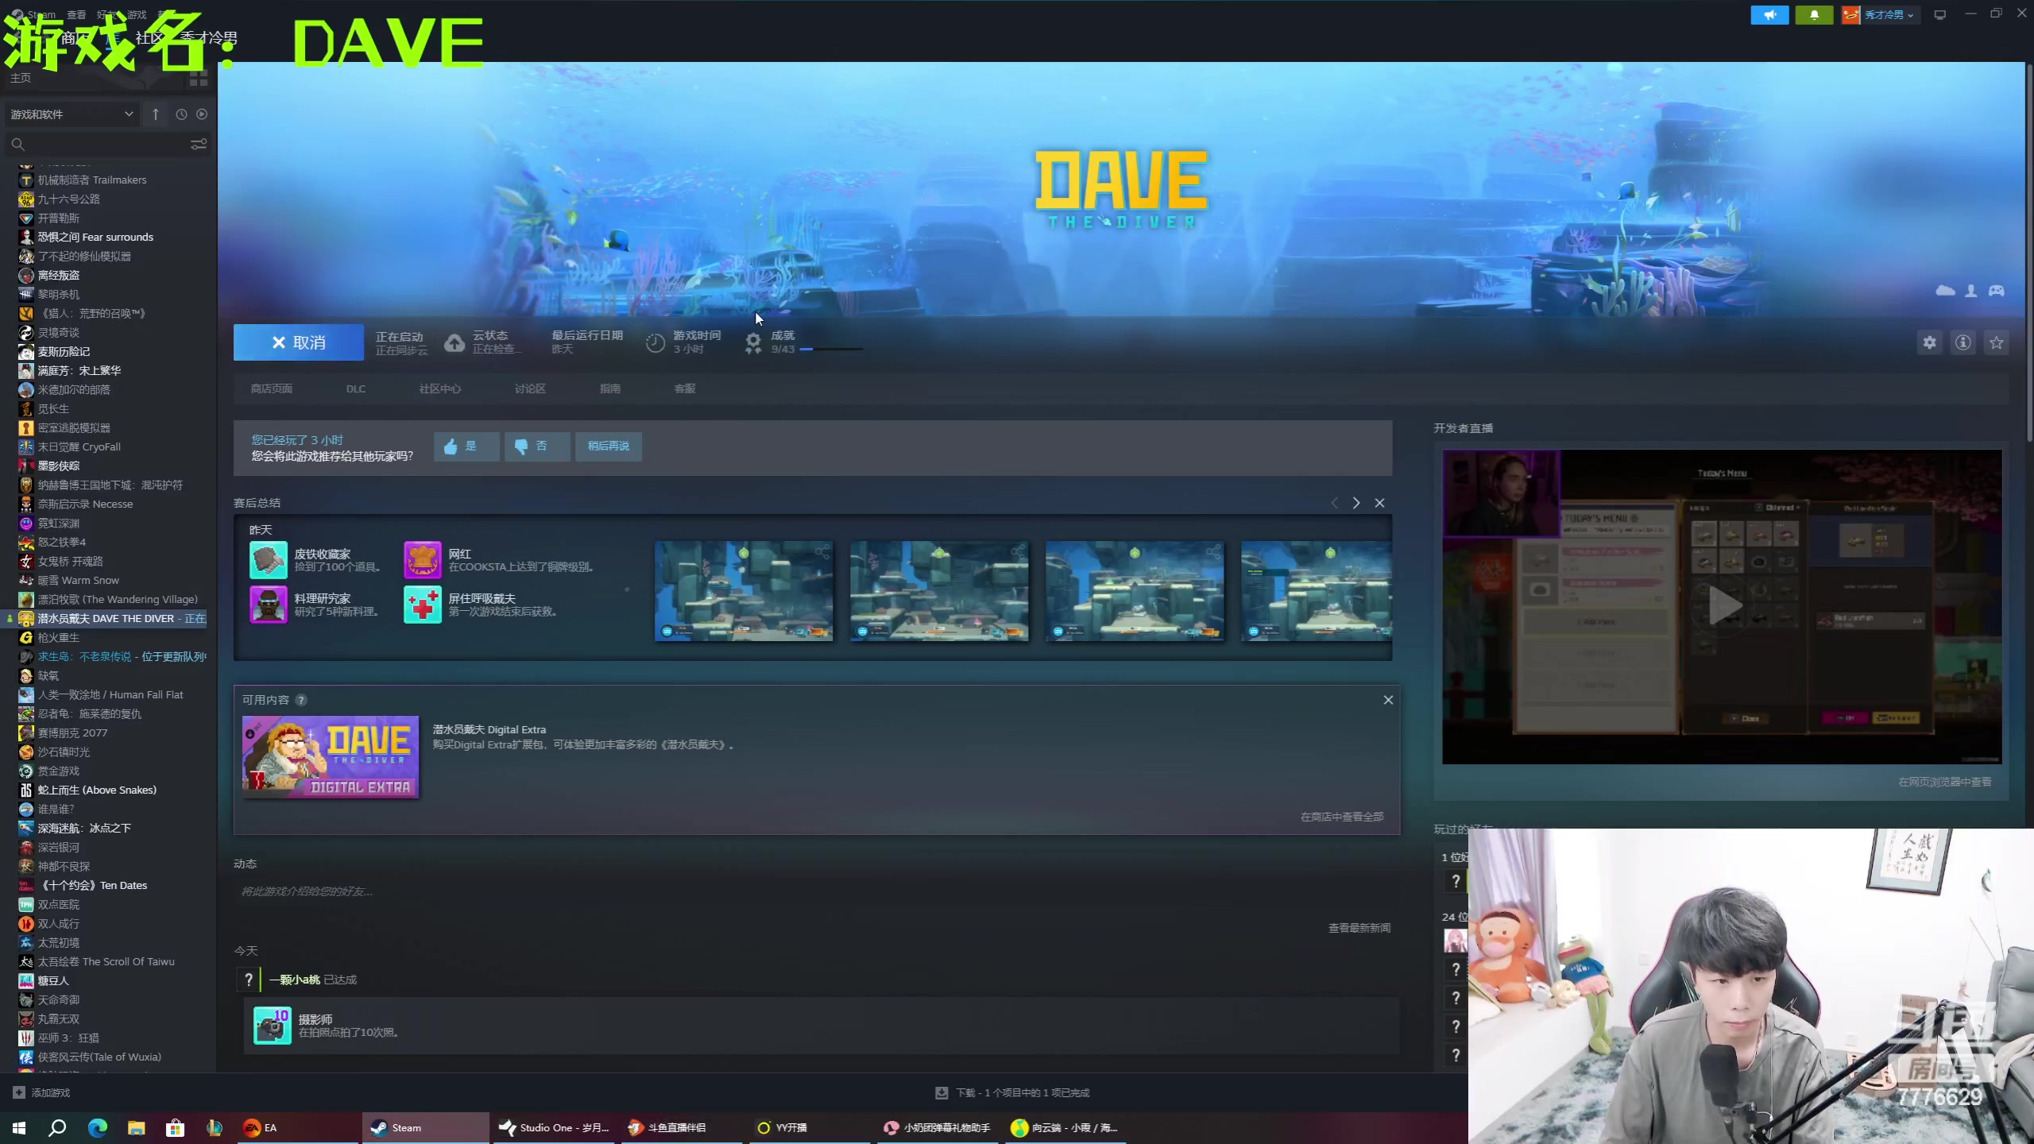Play the developer broadcast video
This screenshot has height=1144, width=2034.
(x=1724, y=606)
